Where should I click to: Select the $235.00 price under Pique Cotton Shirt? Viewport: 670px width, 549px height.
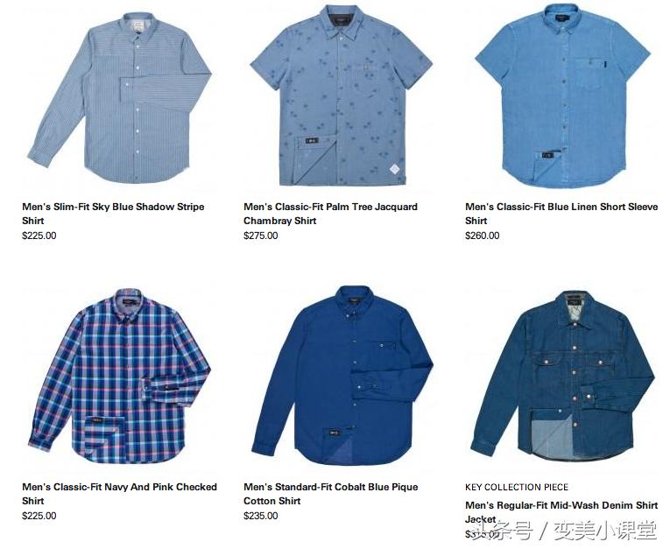pos(261,516)
